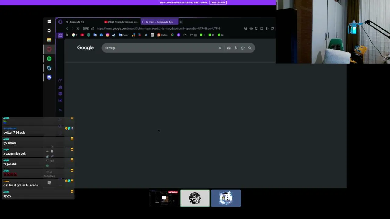The image size is (390, 219).
Task: Click chat message 'twitter 7 24 açık'
Action: tap(14, 133)
